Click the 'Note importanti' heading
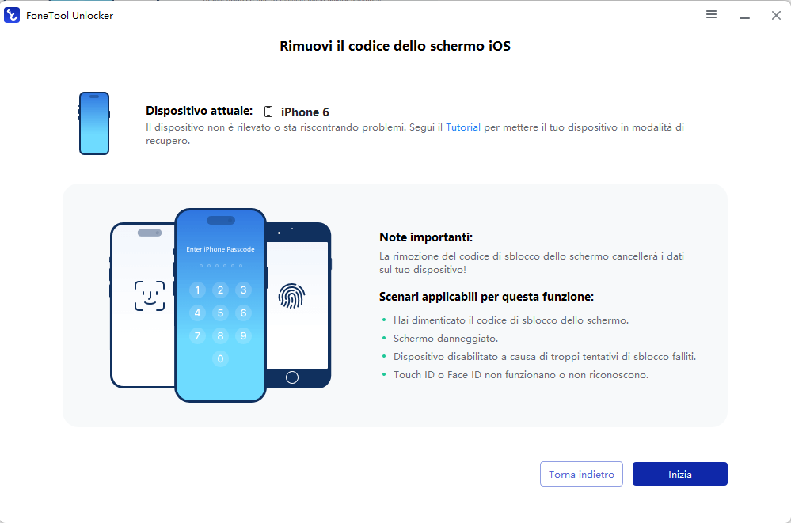This screenshot has width=791, height=523. (x=426, y=237)
